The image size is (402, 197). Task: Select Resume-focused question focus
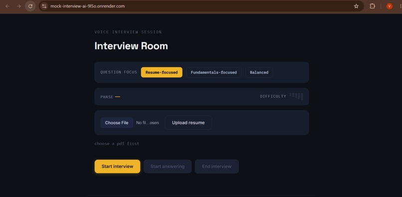tap(162, 73)
